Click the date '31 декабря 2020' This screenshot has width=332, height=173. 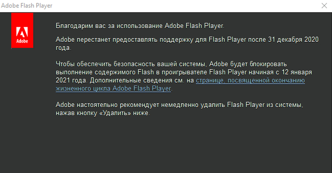tap(293, 40)
